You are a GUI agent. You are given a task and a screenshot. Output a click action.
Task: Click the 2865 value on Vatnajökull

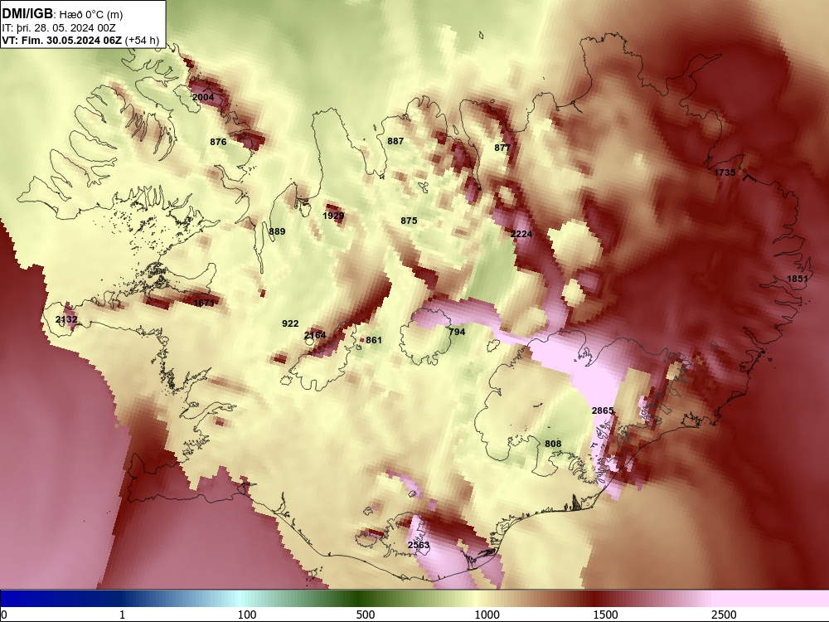coord(603,411)
